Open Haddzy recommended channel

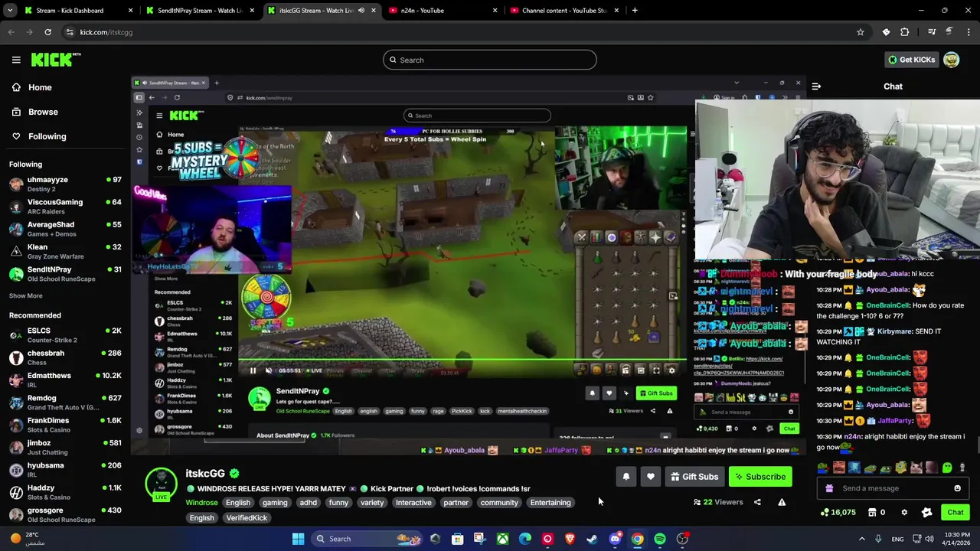click(x=65, y=492)
